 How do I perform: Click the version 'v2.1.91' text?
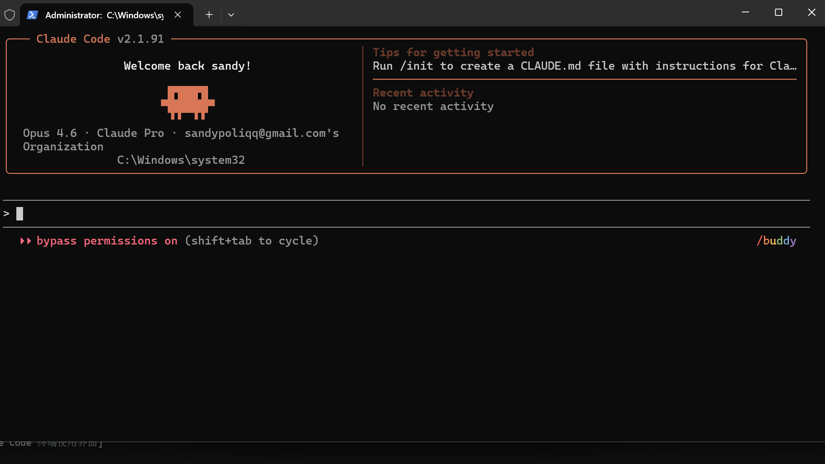coord(141,39)
